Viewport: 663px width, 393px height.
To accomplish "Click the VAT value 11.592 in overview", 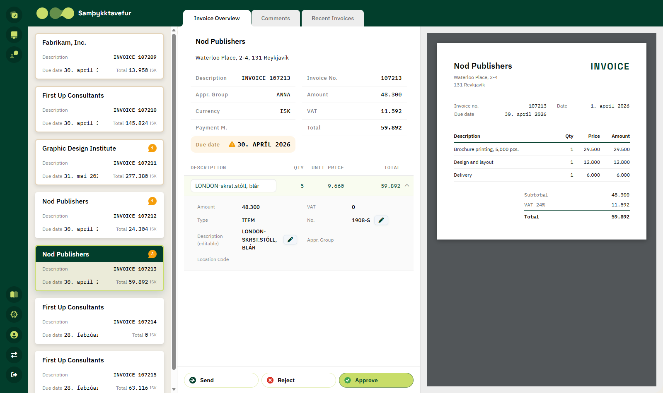I will click(391, 111).
